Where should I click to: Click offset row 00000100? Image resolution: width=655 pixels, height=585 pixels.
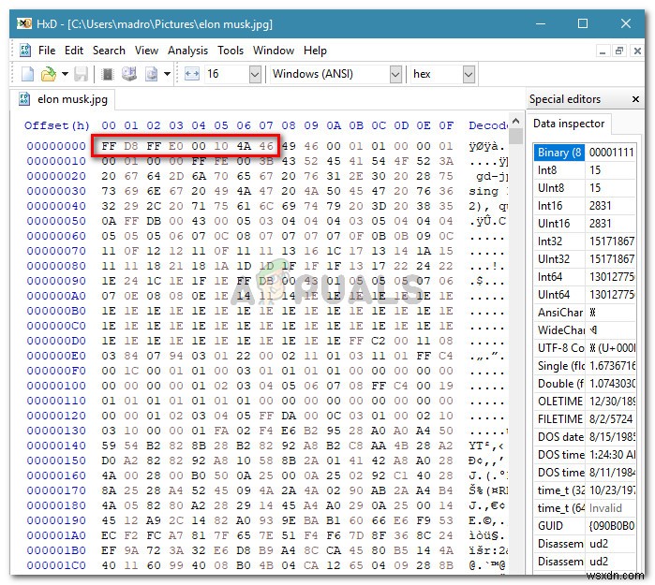tap(56, 386)
